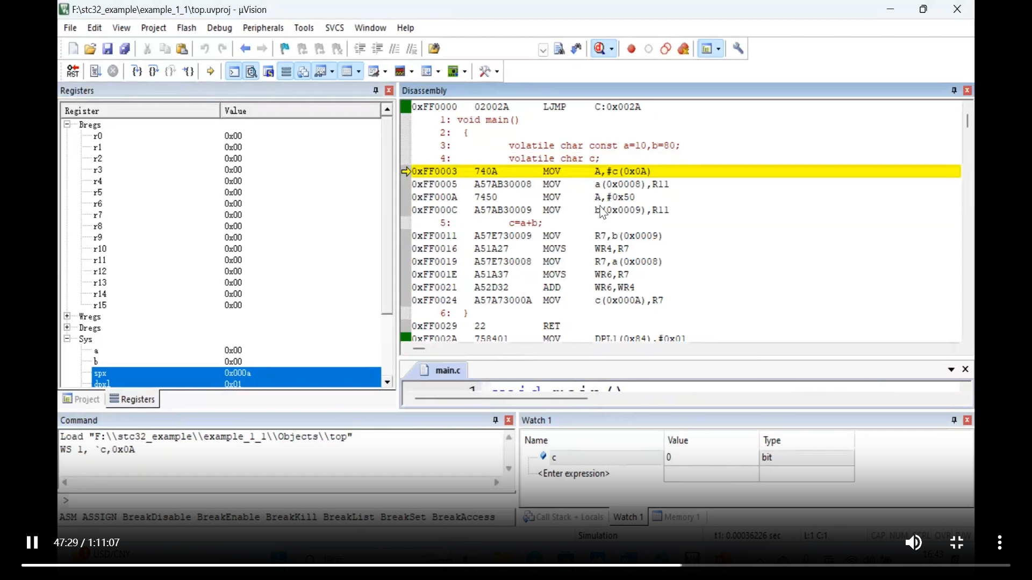
Task: Save all files icon
Action: 125,49
